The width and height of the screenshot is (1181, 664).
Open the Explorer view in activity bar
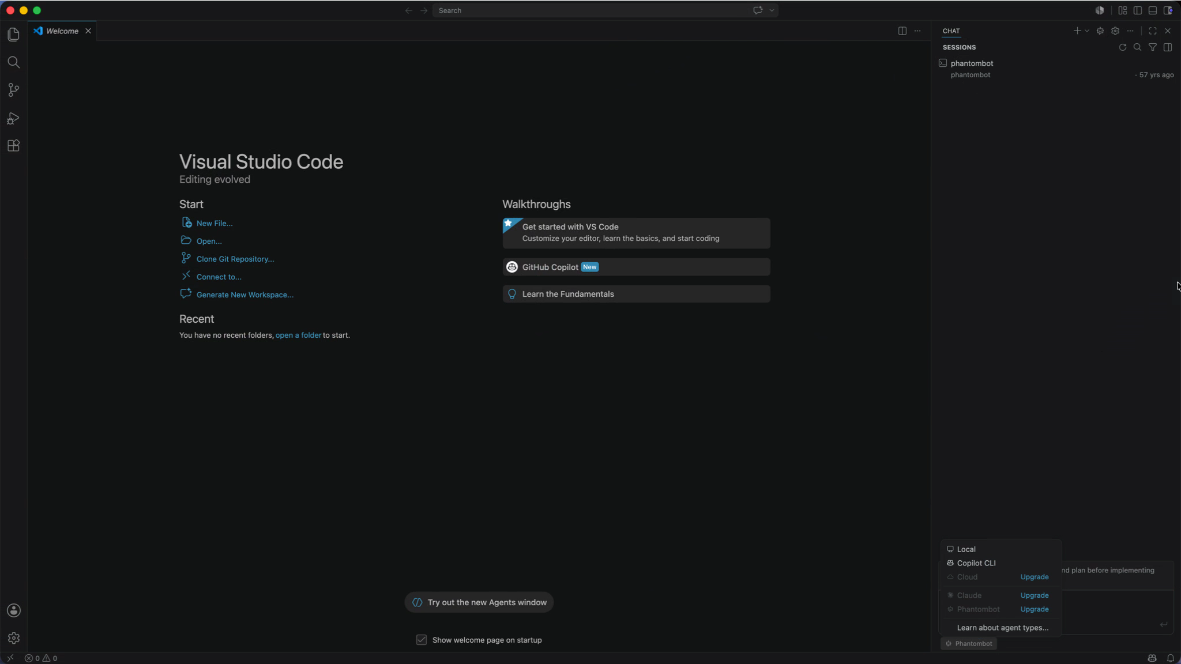(14, 35)
